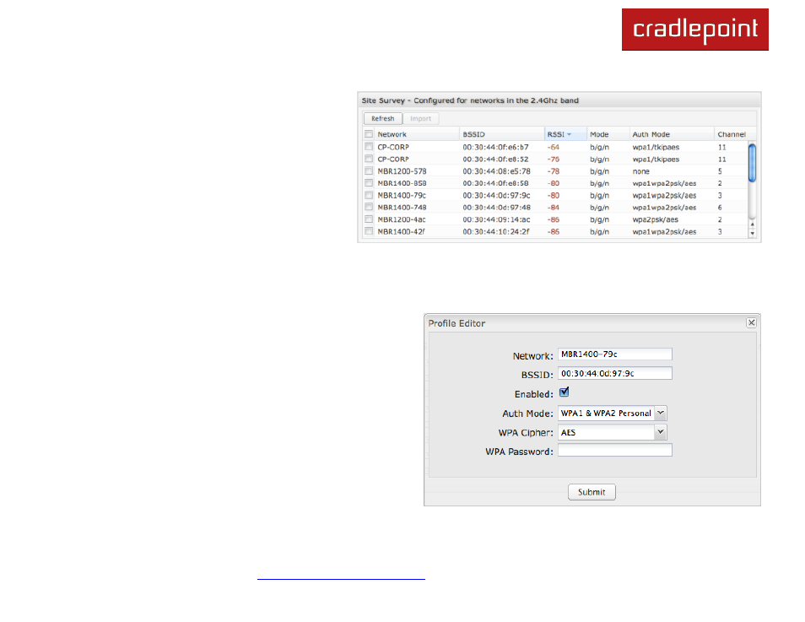Check the box for CP-CORP 00:30:44:0f:e8:52
The image size is (805, 622).
pyautogui.click(x=369, y=160)
